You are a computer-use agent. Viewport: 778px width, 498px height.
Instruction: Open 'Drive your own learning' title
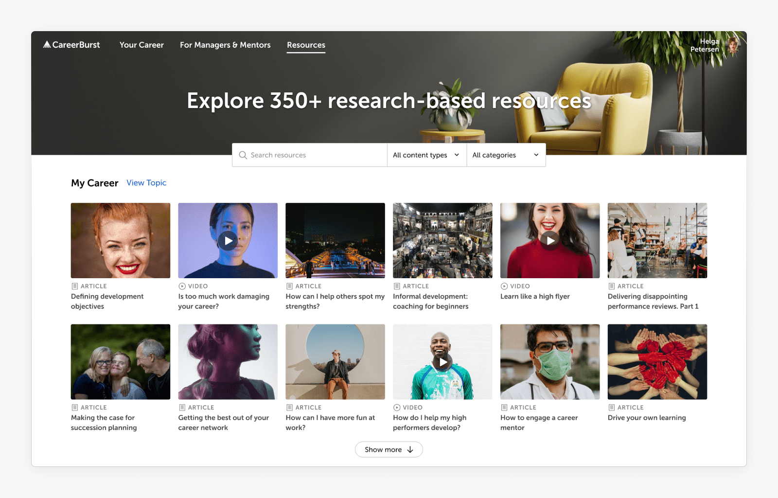(x=647, y=418)
